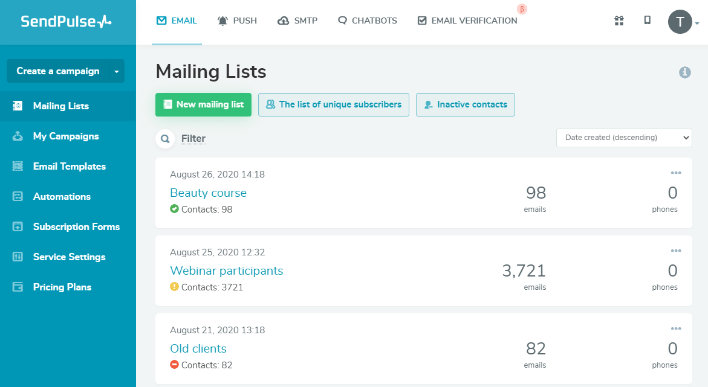Switch to the CHATBOTS tab

(368, 21)
